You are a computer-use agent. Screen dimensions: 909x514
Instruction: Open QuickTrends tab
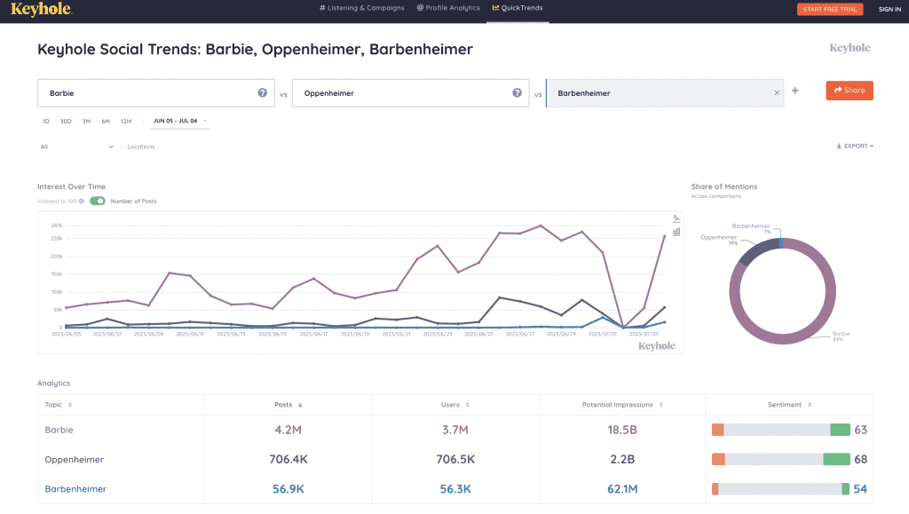(x=518, y=8)
